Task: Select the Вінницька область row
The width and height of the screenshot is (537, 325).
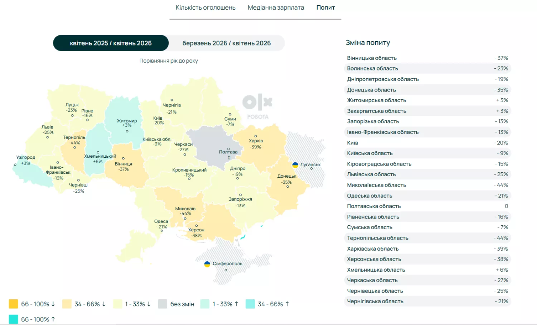Action: 427,58
